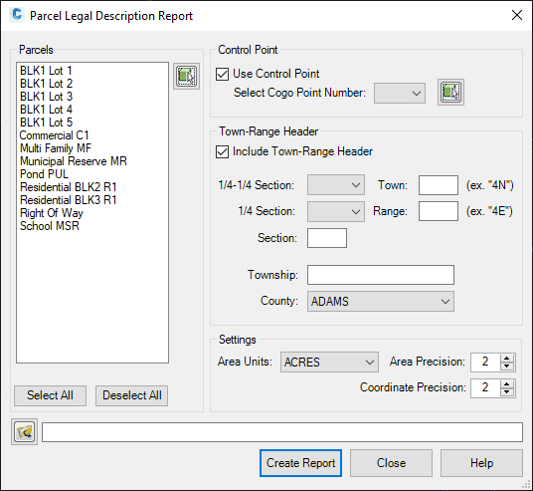This screenshot has height=491, width=533.
Task: Increase Area Precision with up arrow
Action: pos(507,359)
